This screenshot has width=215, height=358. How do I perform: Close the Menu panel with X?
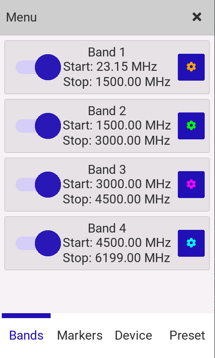point(197,17)
